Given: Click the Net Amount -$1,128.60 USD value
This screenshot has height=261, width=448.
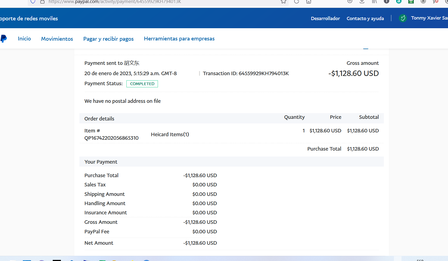Looking at the screenshot, I should point(200,243).
